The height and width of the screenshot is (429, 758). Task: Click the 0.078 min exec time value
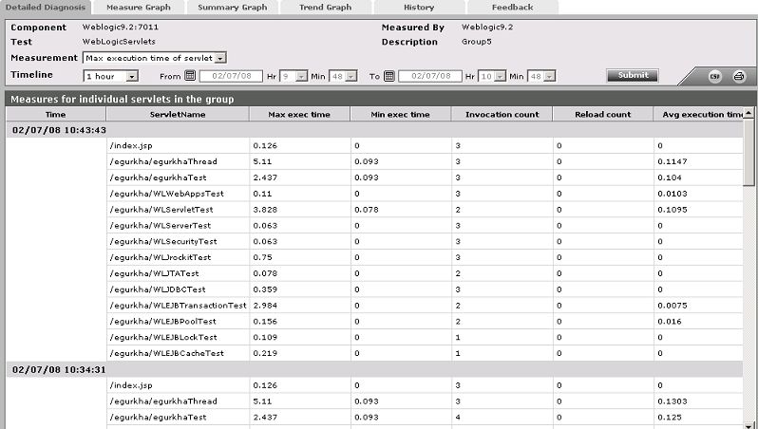367,210
